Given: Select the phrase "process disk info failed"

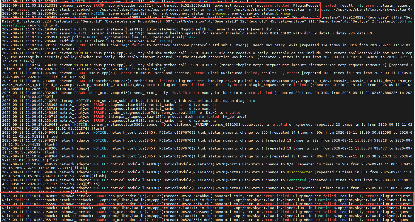Looking at the screenshot, I should [x=193, y=117].
